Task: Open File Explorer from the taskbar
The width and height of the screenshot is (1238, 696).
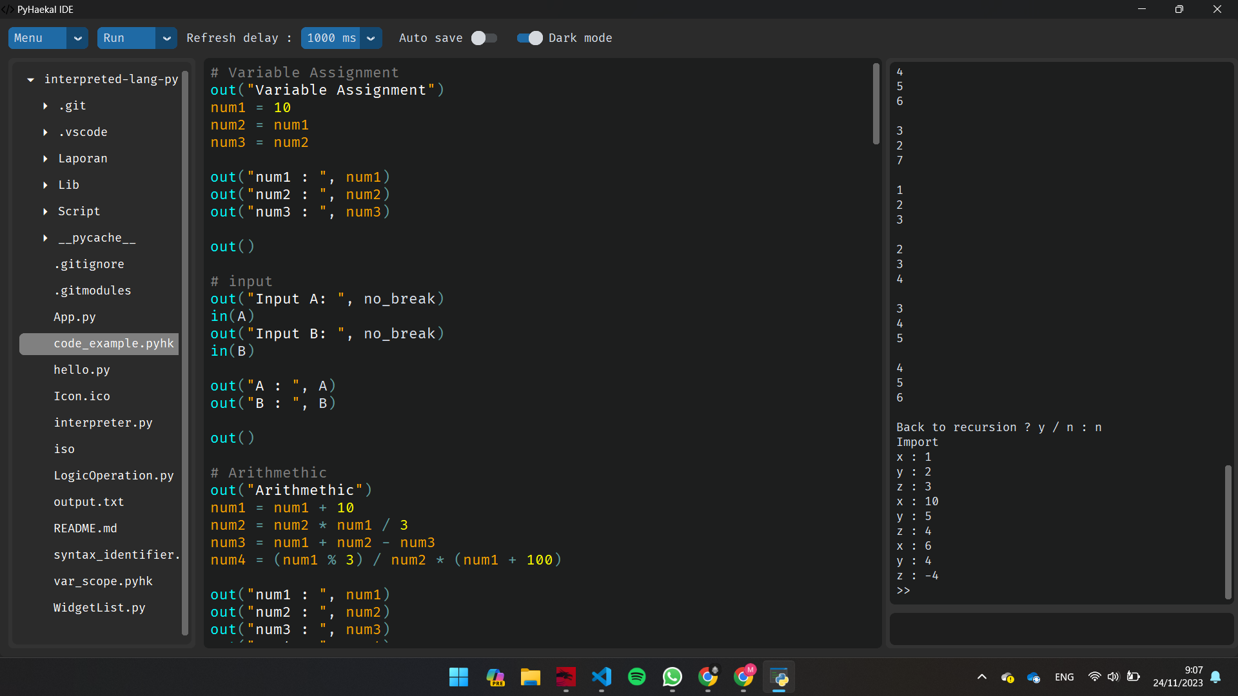Action: coord(529,677)
